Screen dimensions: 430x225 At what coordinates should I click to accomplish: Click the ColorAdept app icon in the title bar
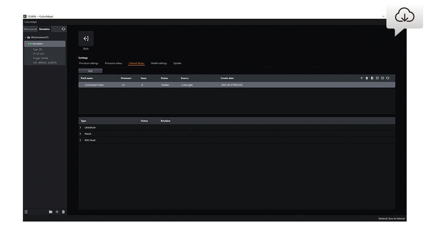pos(25,16)
